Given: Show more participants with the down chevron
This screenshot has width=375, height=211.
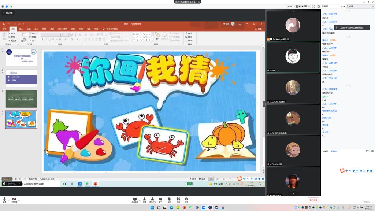Looking at the screenshot, I should click(x=293, y=193).
